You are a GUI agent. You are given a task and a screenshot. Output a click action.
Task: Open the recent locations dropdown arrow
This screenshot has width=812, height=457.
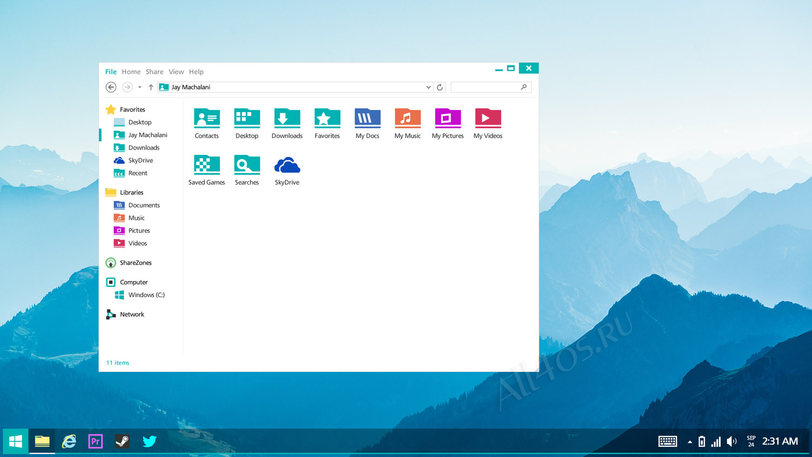(140, 87)
